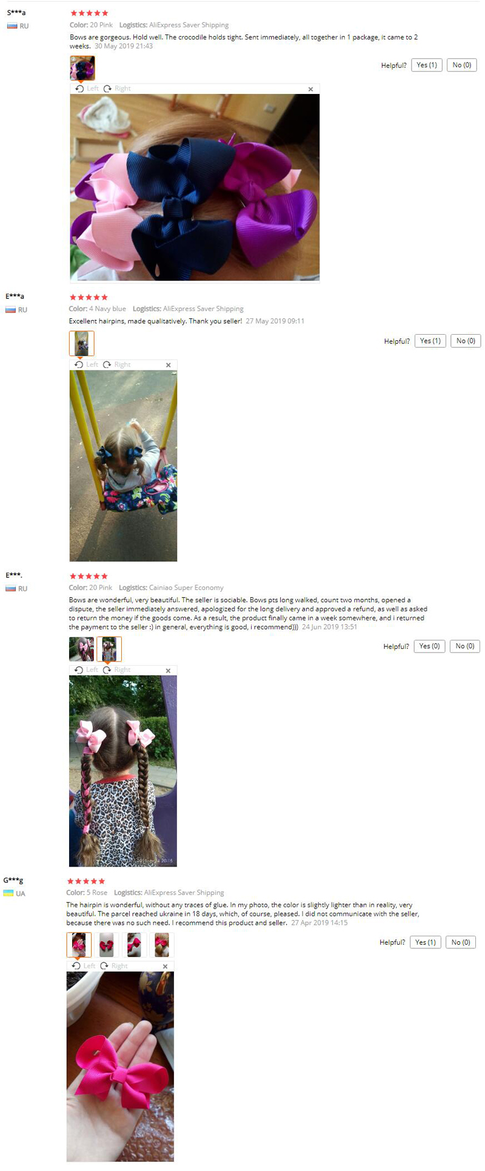The height and width of the screenshot is (1171, 485).
Task: Open first thumbnail in E***. pink review
Action: [81, 649]
